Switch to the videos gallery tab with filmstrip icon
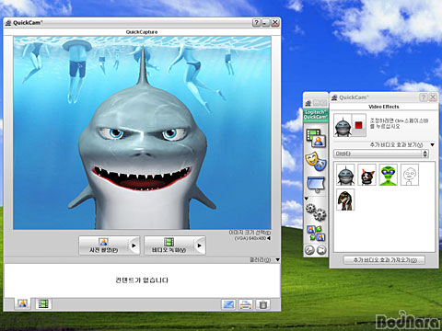Viewport: 442px width, 331px height. click(x=43, y=303)
